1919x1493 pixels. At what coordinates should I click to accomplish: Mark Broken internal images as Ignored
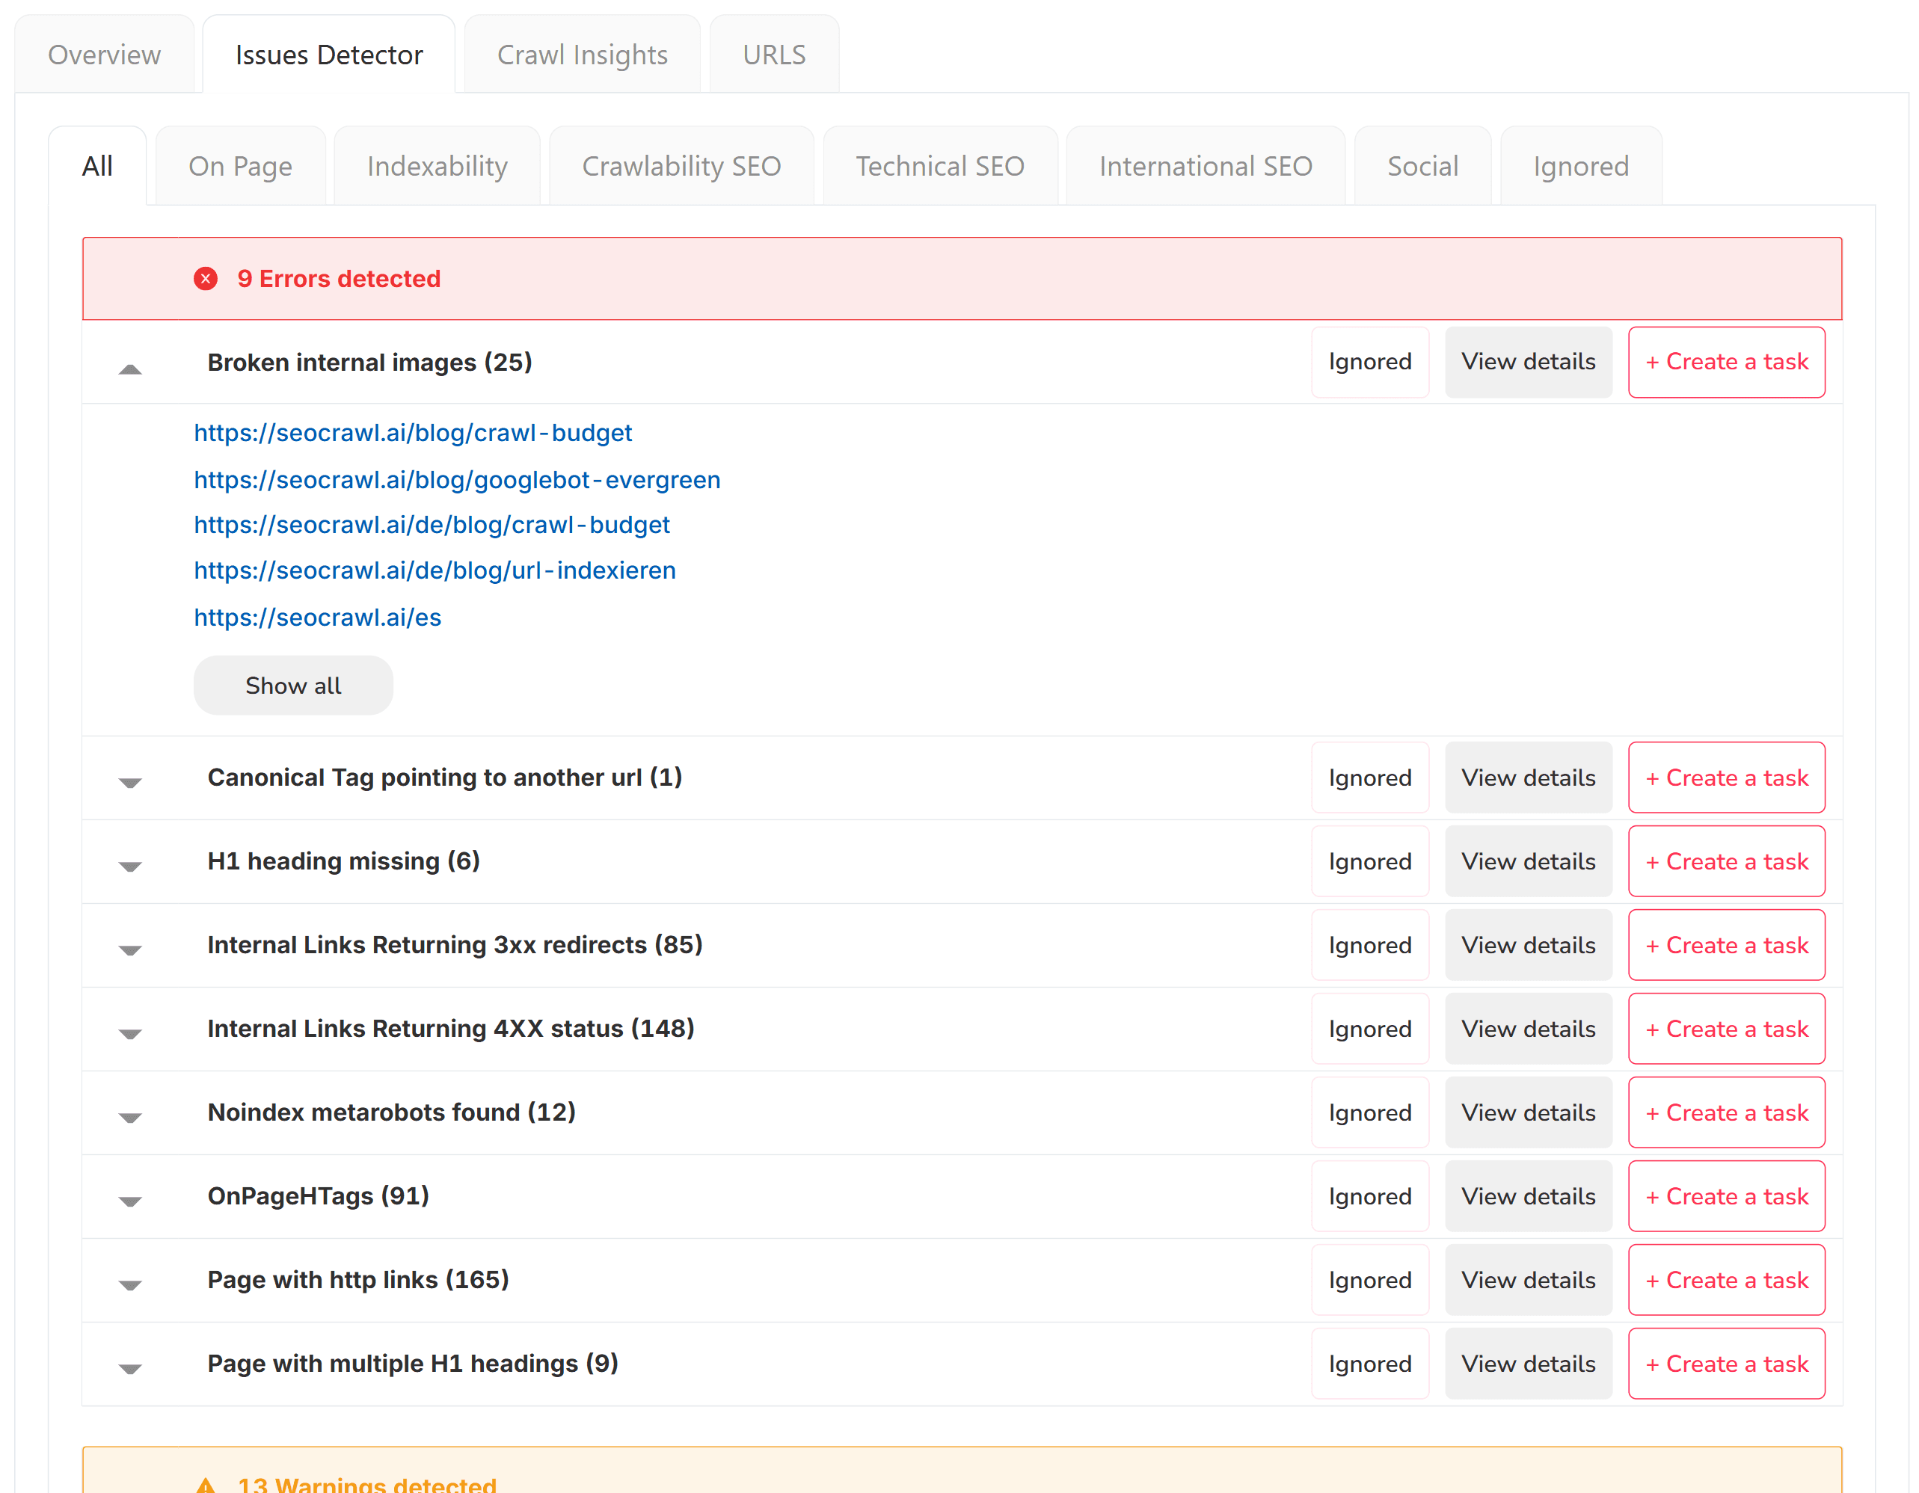1370,363
